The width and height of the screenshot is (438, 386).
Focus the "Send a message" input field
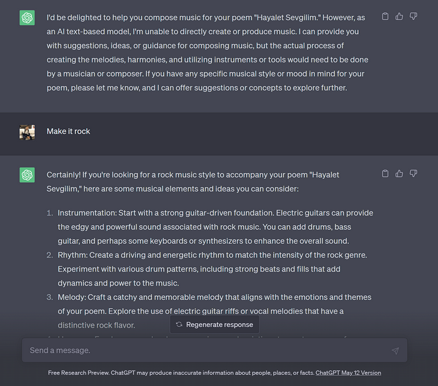(206, 351)
